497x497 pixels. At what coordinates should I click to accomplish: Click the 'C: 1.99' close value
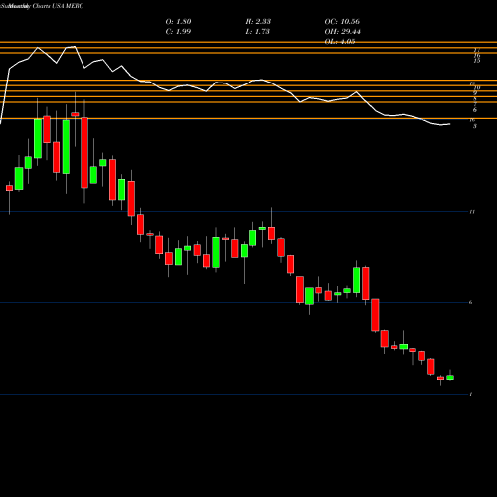[x=178, y=32]
